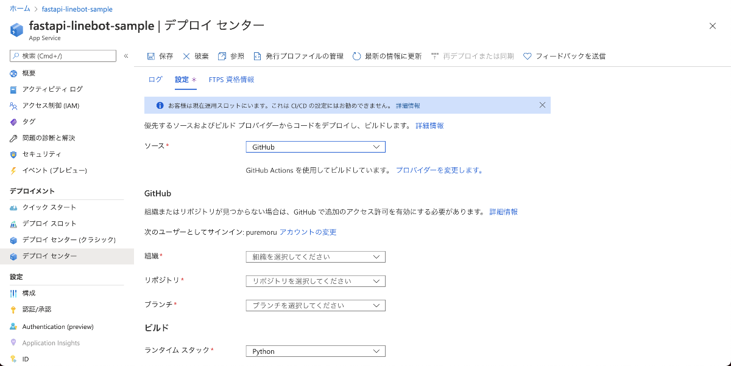The image size is (731, 366).
Task: Refresh with 最新の情報に更新 button
Action: click(387, 56)
